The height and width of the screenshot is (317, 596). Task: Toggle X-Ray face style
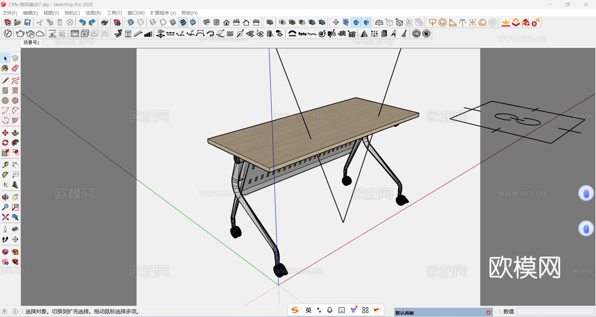click(131, 22)
